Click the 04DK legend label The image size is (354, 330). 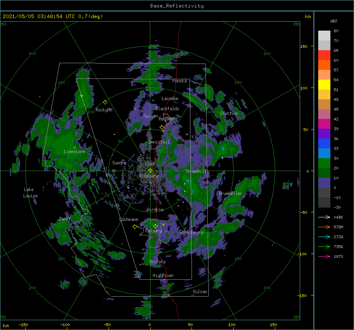point(338,217)
